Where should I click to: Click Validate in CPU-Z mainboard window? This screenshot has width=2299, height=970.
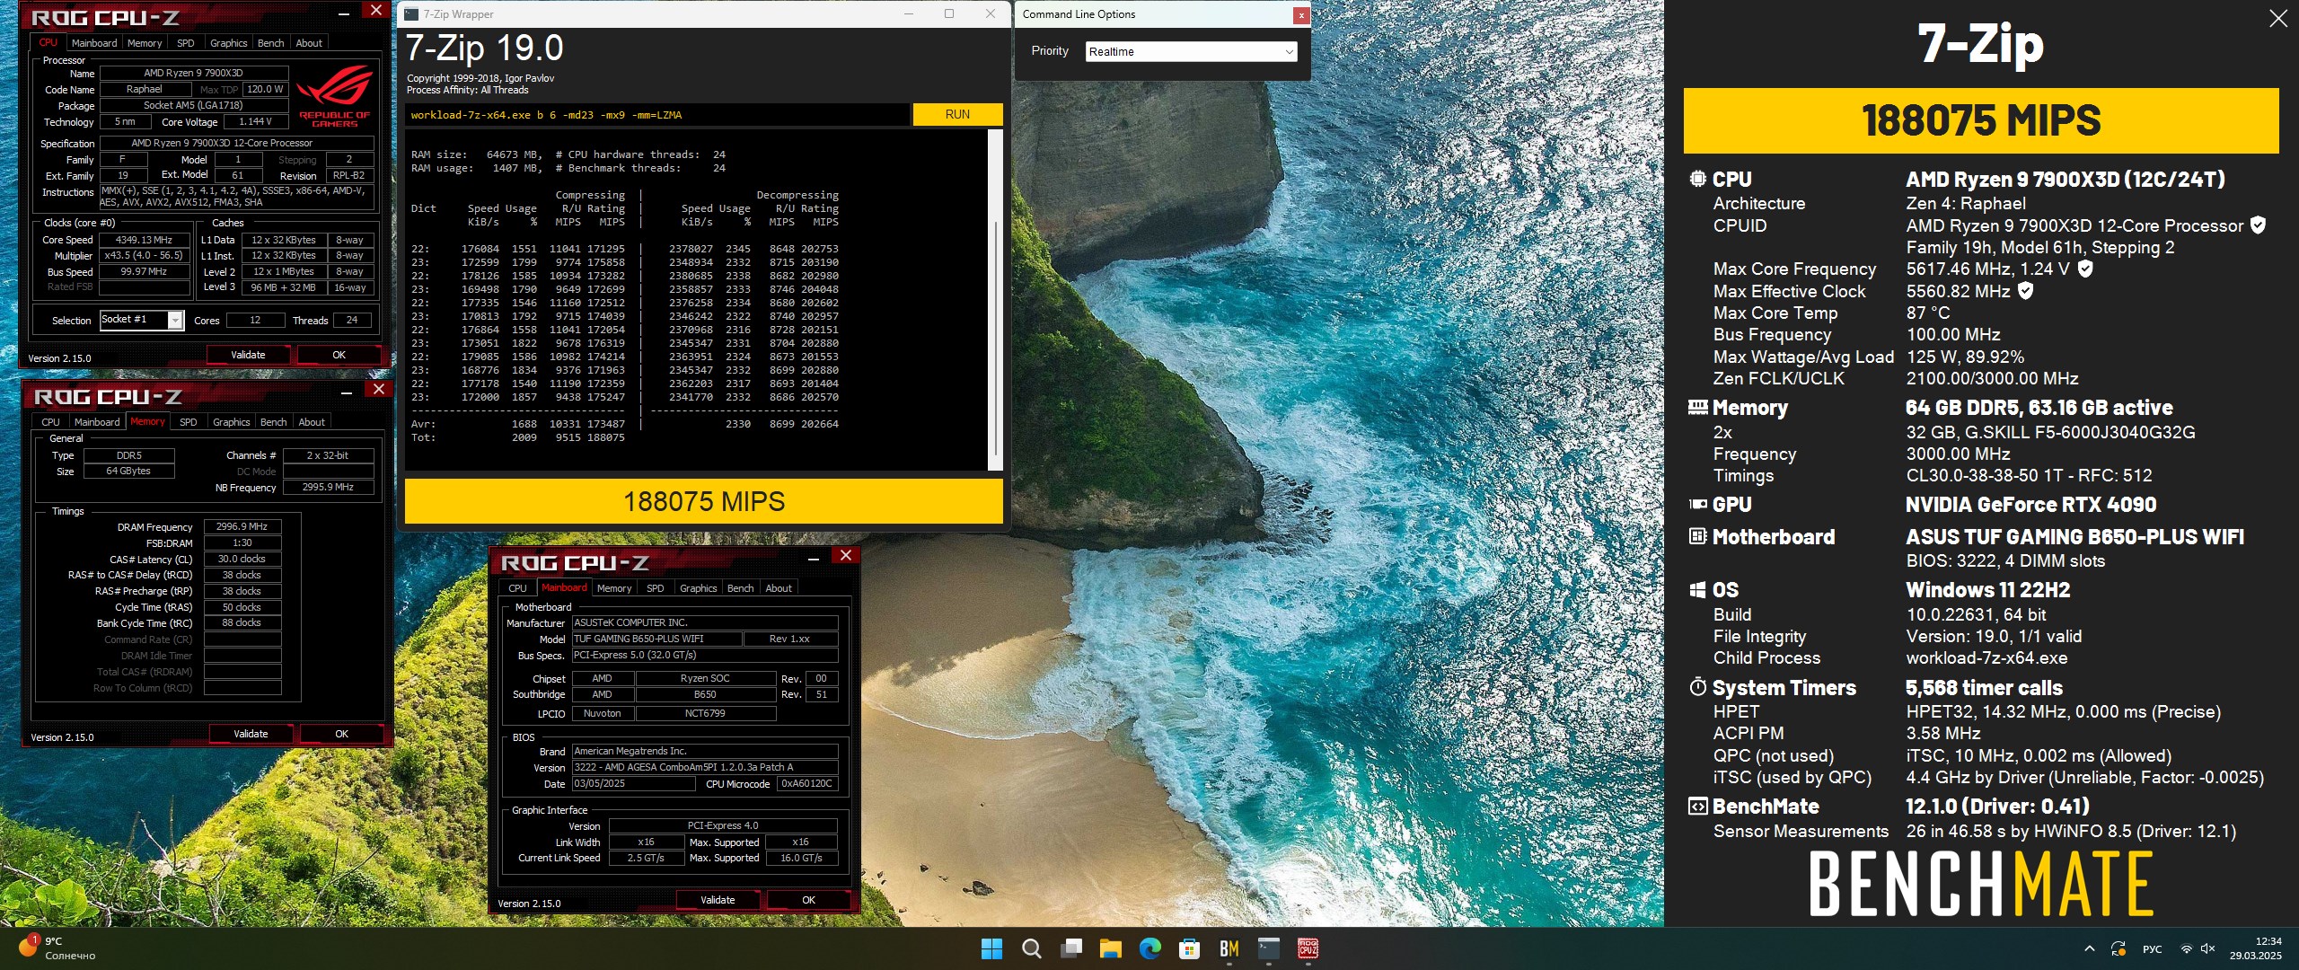[x=718, y=900]
